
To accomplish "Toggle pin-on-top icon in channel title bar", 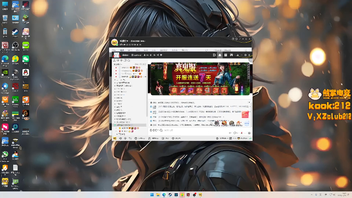I will (x=238, y=55).
